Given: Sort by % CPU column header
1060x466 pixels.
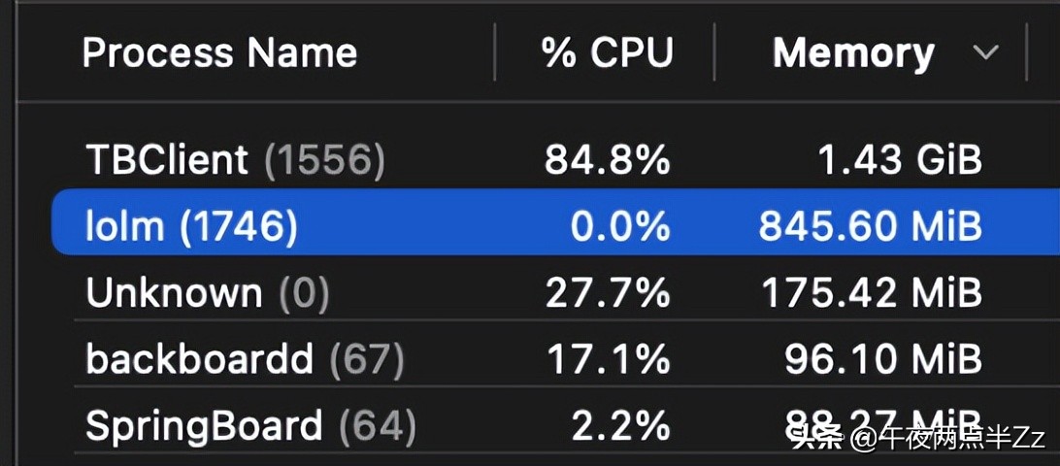Looking at the screenshot, I should (607, 53).
